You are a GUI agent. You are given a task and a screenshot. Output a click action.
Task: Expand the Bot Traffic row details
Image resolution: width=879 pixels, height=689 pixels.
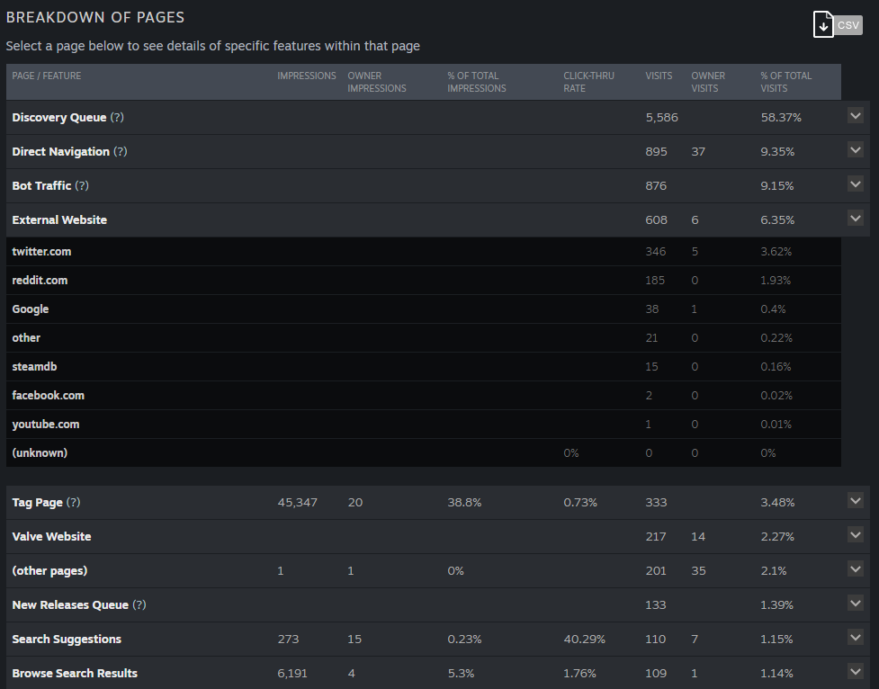(x=856, y=184)
